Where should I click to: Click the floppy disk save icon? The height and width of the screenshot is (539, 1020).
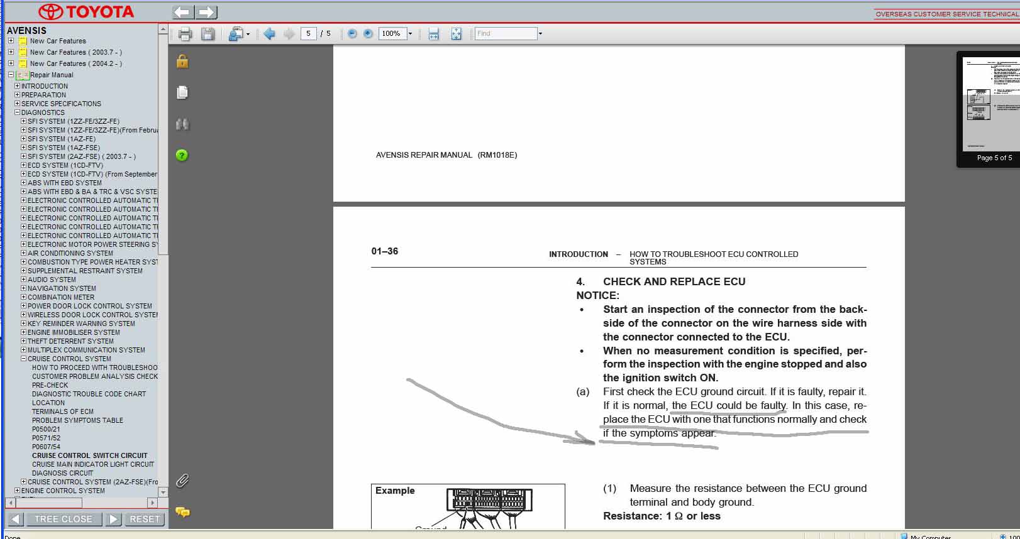[x=208, y=34]
